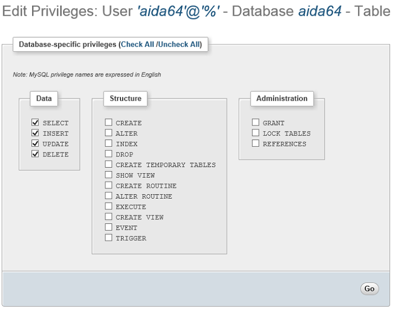Screen dimensions: 394x310
Task: Tick the GRANT administration checkbox
Action: (x=256, y=123)
